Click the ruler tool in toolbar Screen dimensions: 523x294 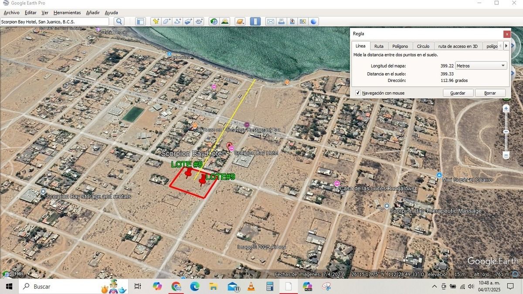tap(255, 21)
